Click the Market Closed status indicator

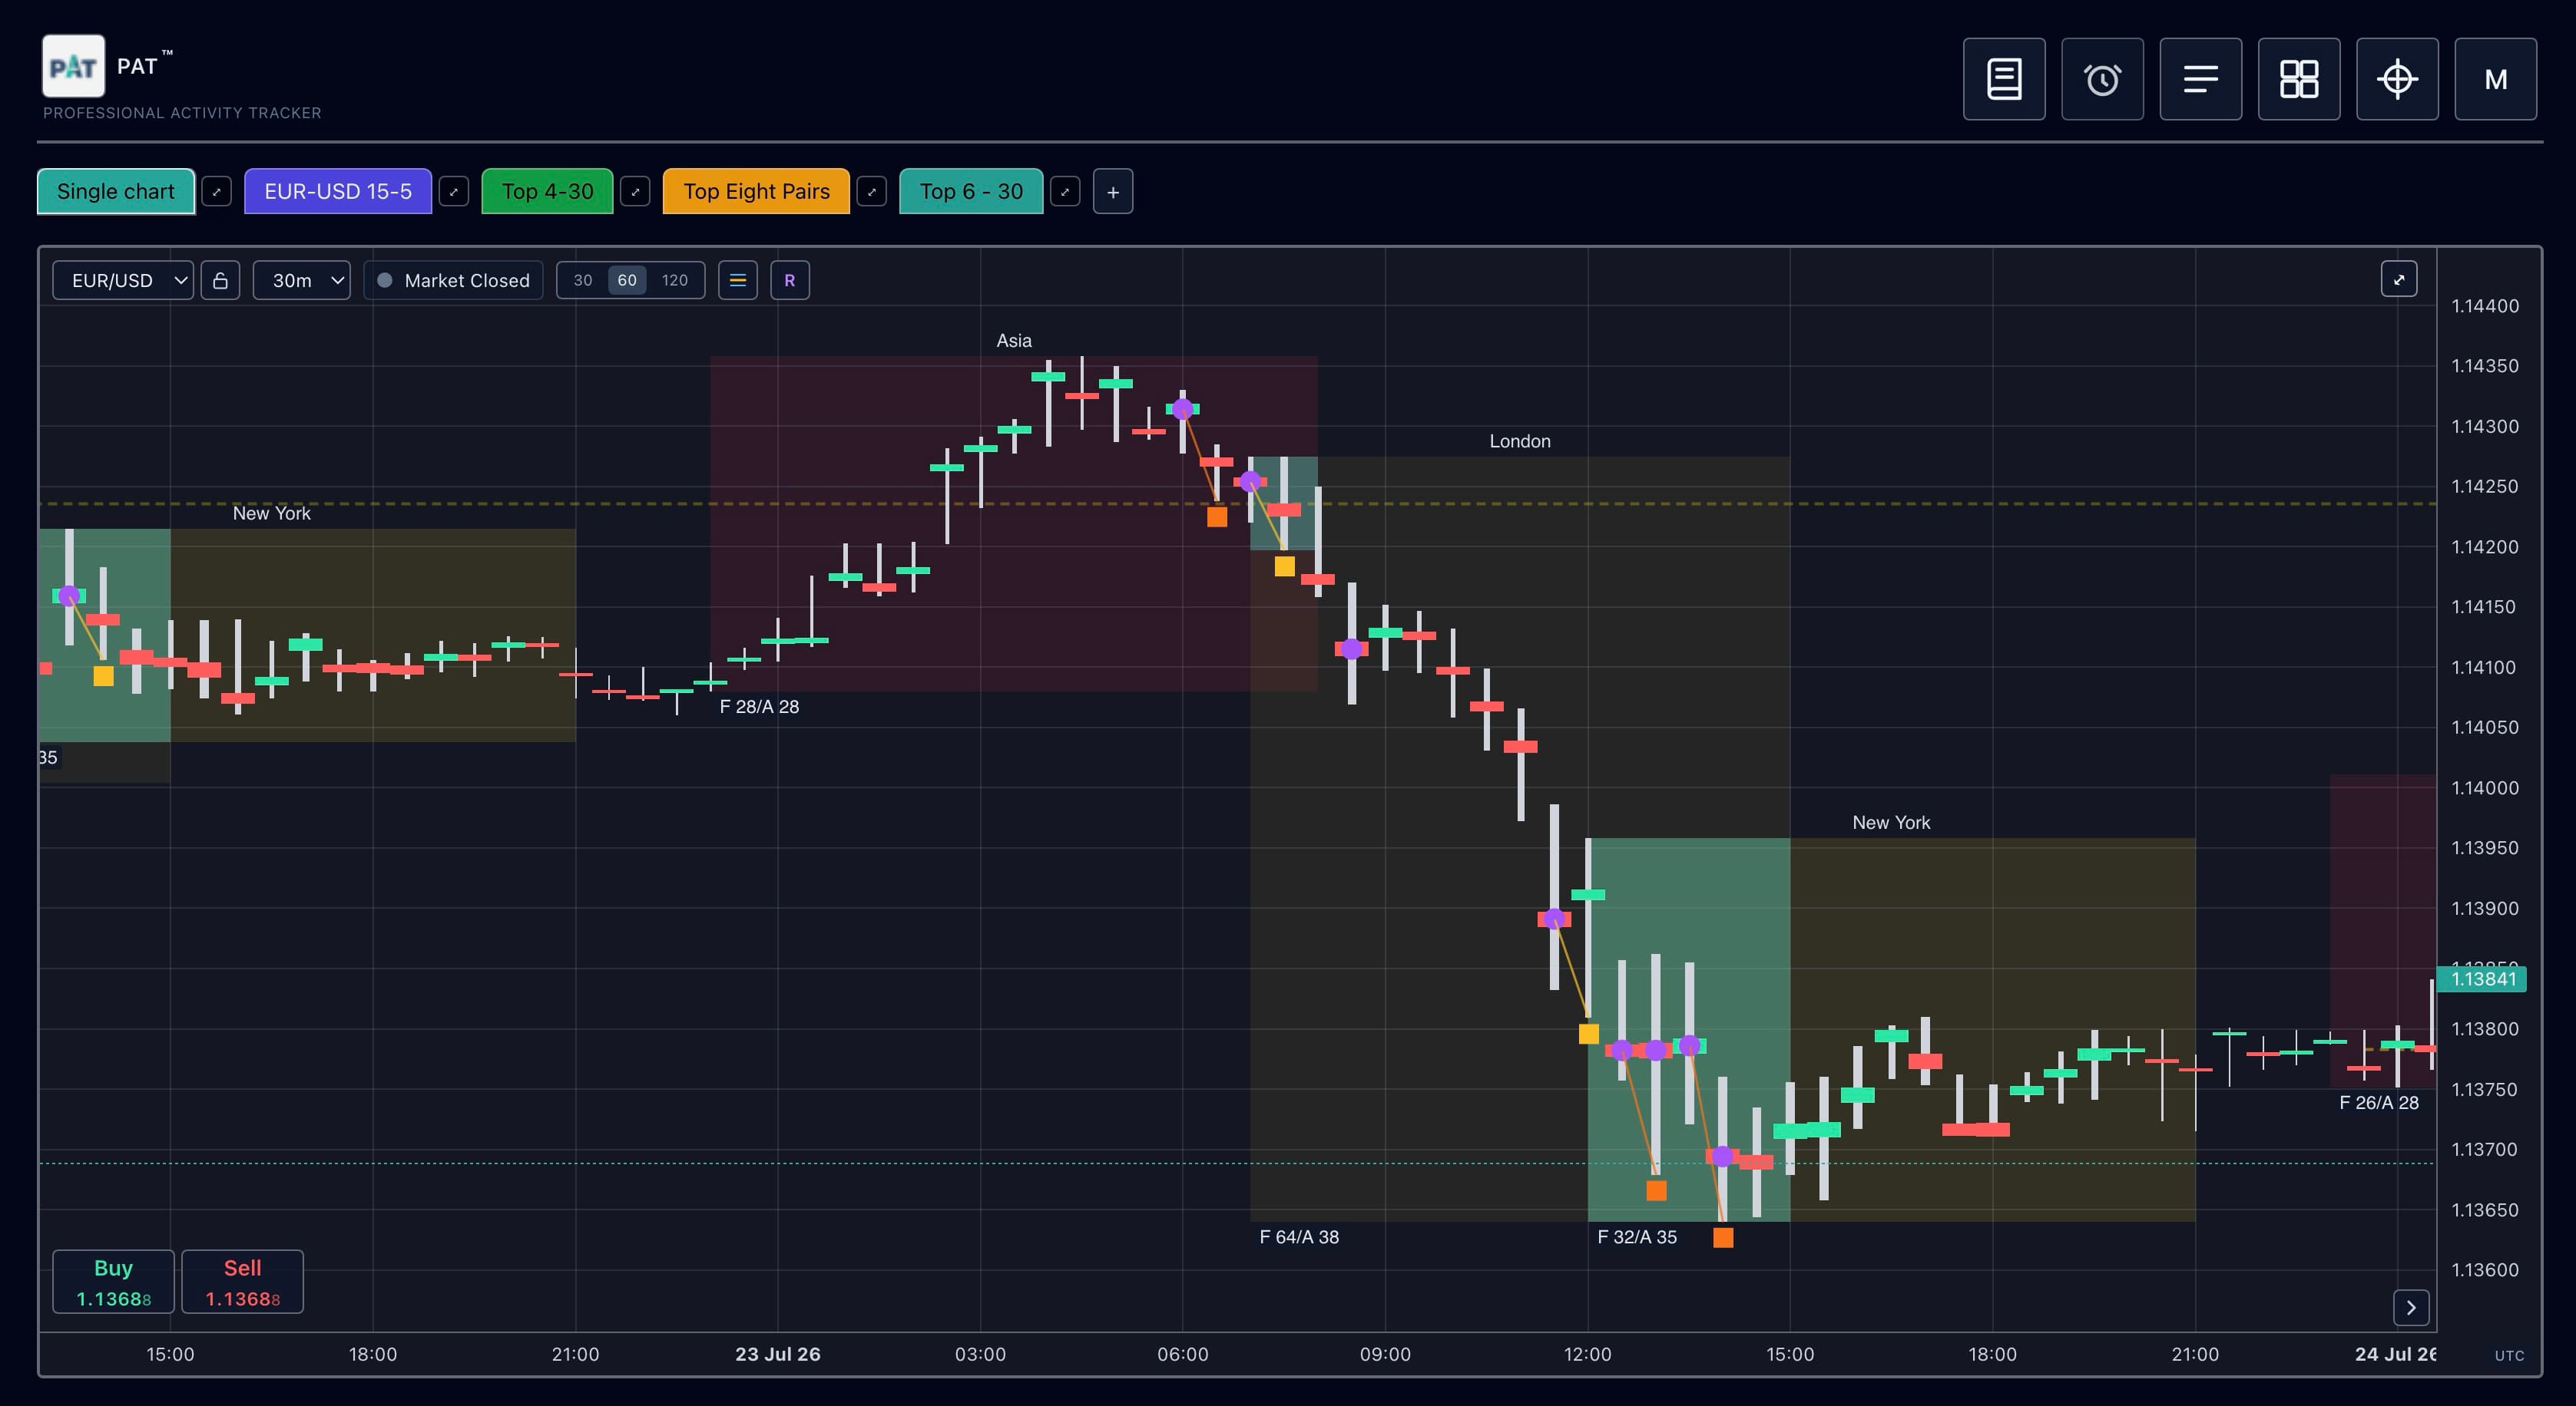(453, 281)
